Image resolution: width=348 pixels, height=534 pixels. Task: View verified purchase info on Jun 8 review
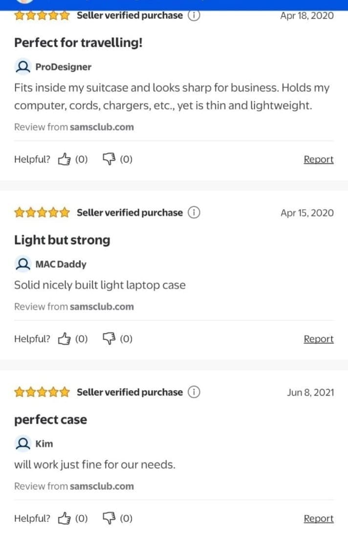pyautogui.click(x=194, y=392)
